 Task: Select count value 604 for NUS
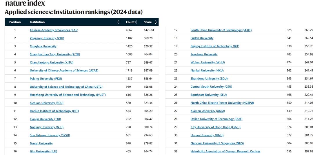point(289,143)
